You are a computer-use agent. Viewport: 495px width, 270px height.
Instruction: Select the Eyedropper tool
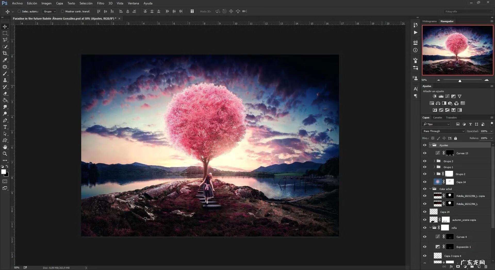(x=5, y=60)
